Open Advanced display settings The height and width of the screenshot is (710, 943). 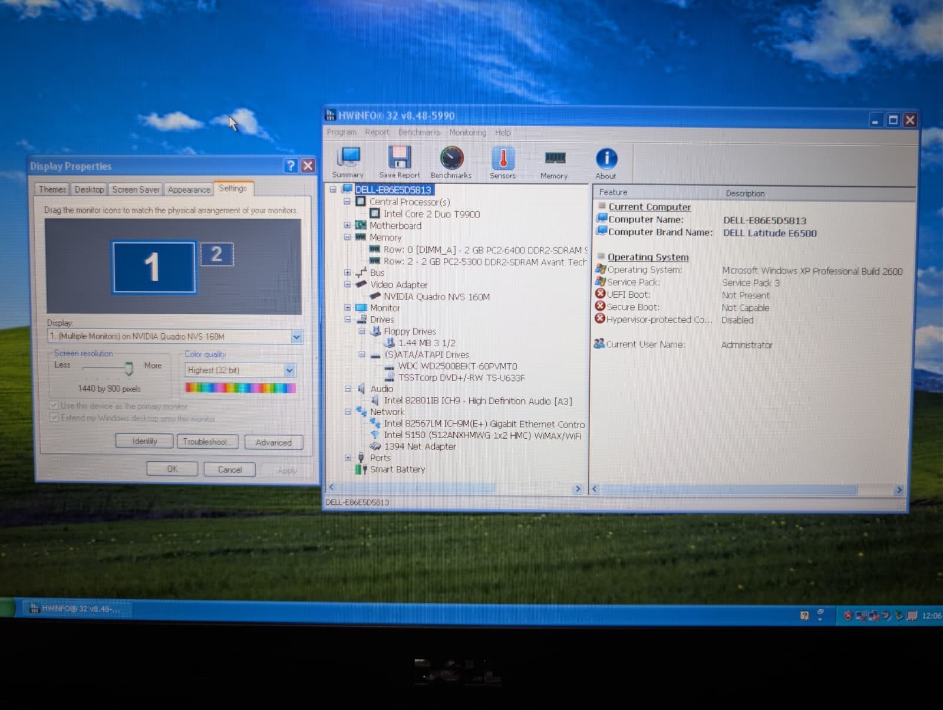pos(273,442)
